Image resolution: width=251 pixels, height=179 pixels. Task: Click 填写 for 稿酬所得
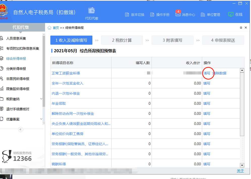pos(207,164)
